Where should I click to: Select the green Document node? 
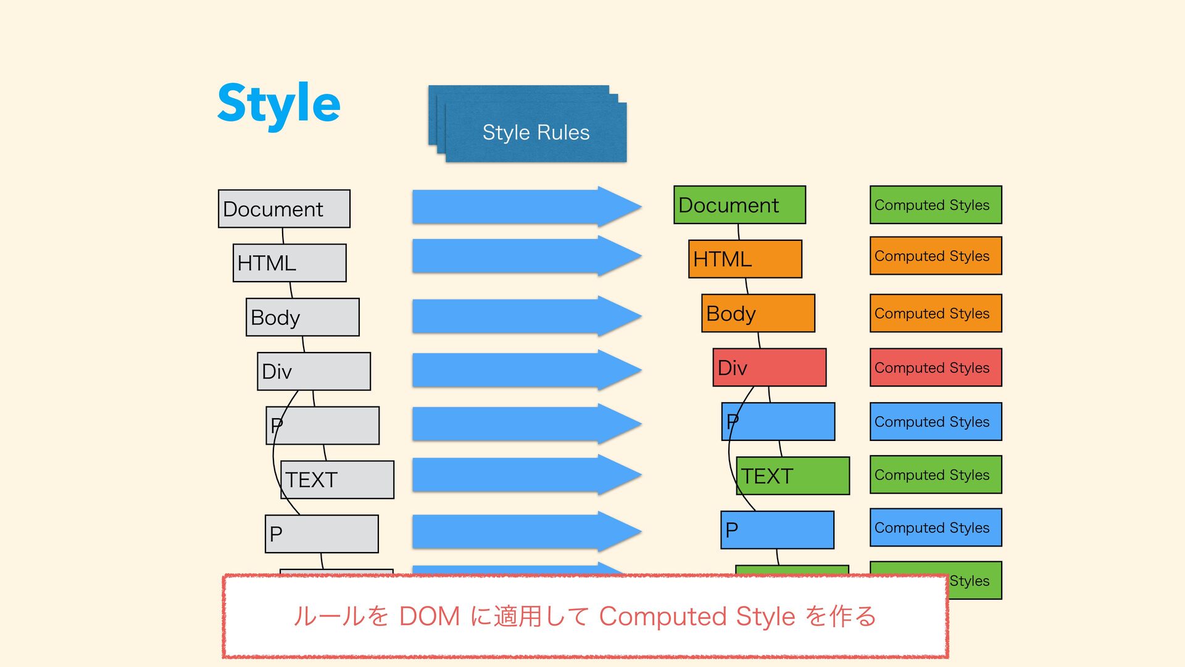pos(739,205)
